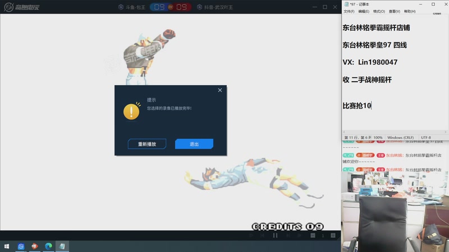Decrease playback speed with minus button

[313, 235]
